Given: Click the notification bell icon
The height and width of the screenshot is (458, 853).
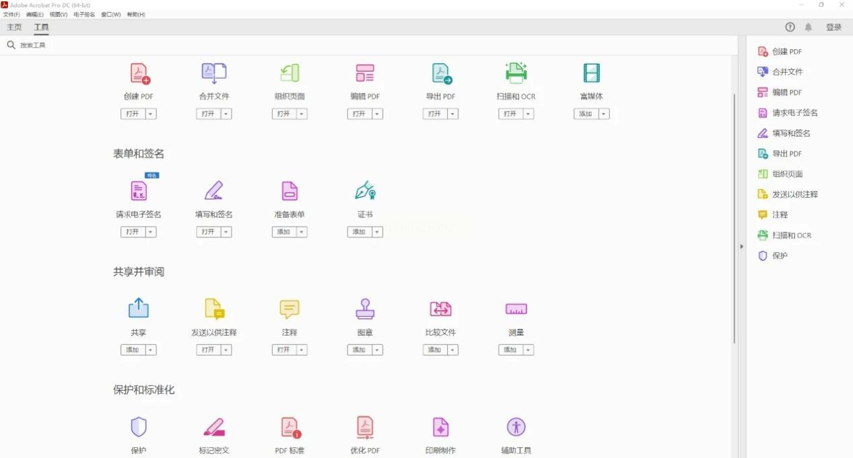Looking at the screenshot, I should 809,27.
